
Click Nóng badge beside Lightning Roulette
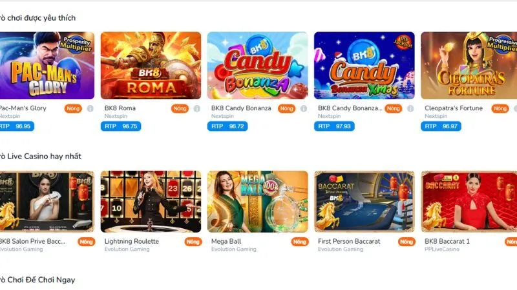pyautogui.click(x=193, y=242)
